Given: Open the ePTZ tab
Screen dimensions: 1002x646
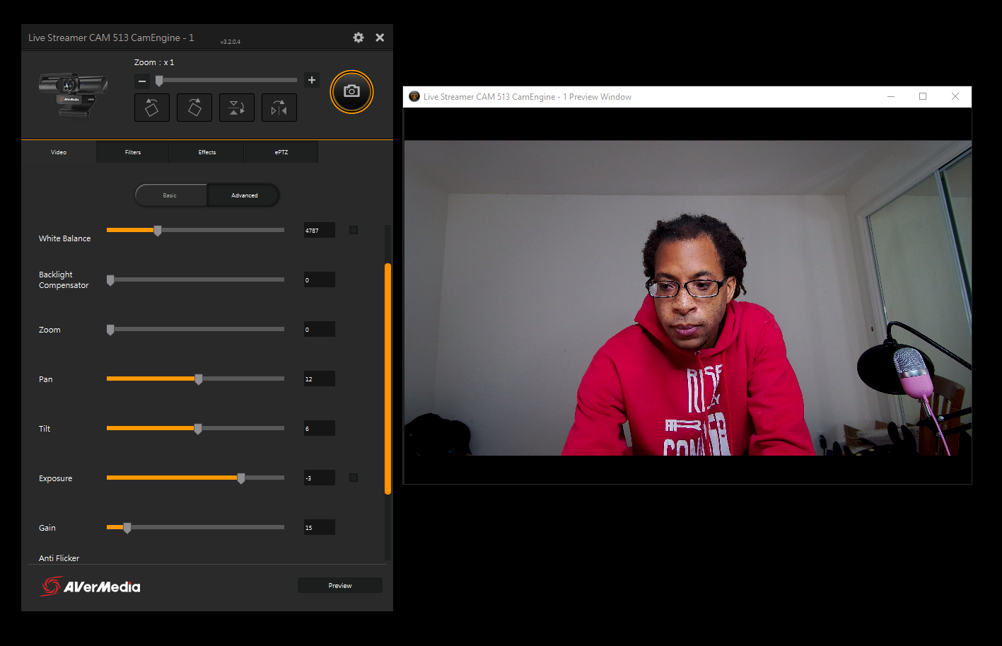Looking at the screenshot, I should click(281, 152).
